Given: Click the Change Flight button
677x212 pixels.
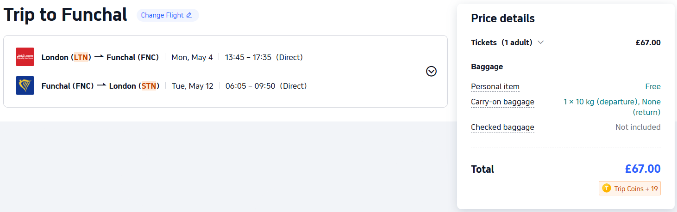Looking at the screenshot, I should click(x=167, y=15).
